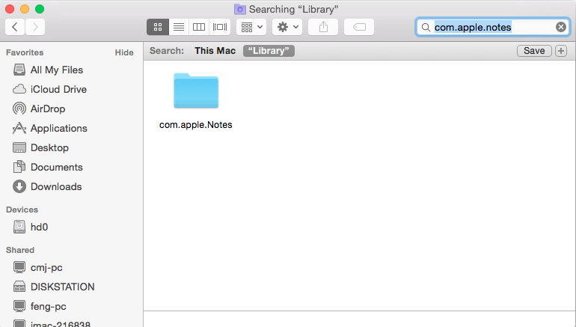
Task: Click the Edit Tags button
Action: [x=359, y=27]
